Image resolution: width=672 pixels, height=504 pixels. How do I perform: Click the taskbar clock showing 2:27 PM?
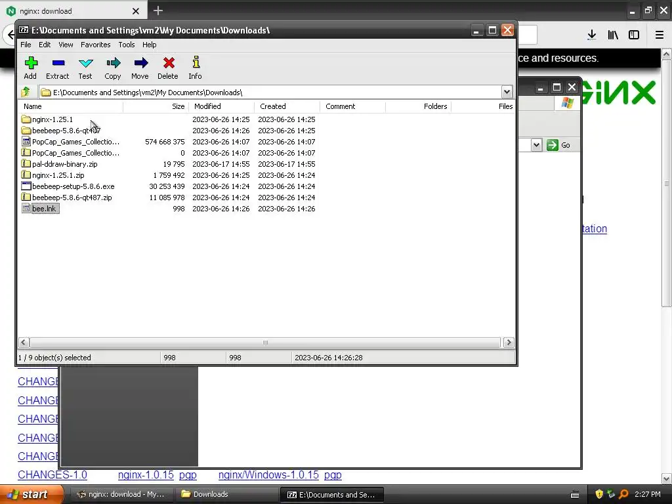(648, 495)
